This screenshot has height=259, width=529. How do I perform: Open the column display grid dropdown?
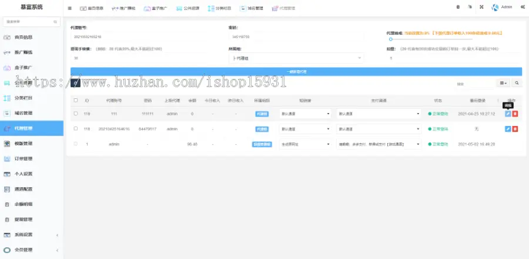coord(504,84)
